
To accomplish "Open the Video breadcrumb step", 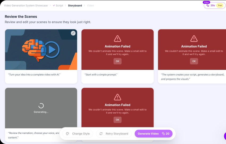I will coord(90,6).
